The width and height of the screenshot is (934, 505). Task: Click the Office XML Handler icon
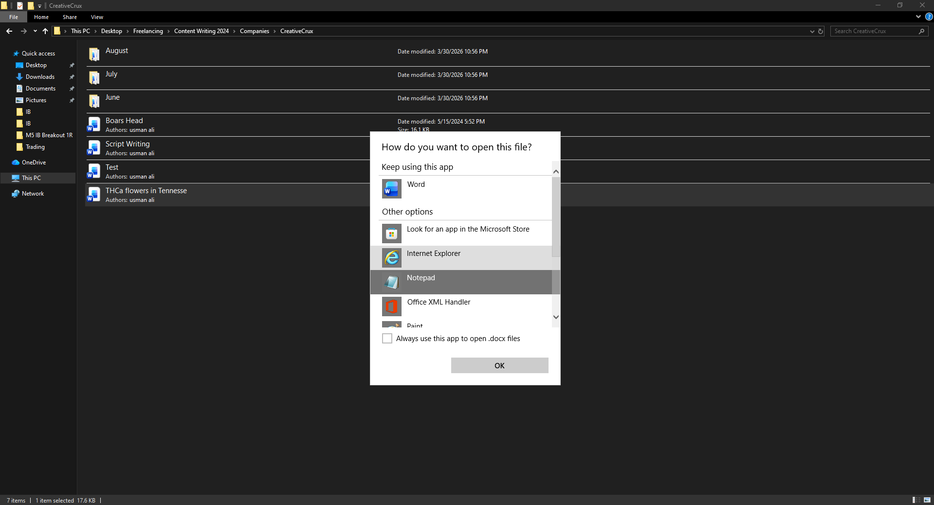pyautogui.click(x=392, y=307)
